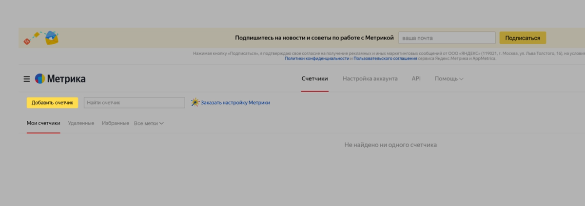The height and width of the screenshot is (206, 585).
Task: Switch to the Счетчики tab
Action: [314, 79]
